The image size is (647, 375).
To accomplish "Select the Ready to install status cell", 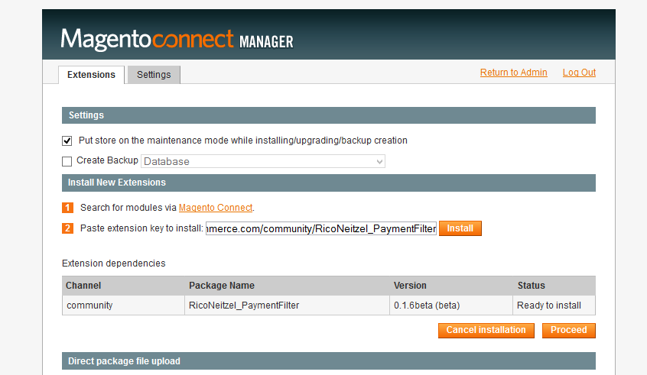I will (x=554, y=305).
